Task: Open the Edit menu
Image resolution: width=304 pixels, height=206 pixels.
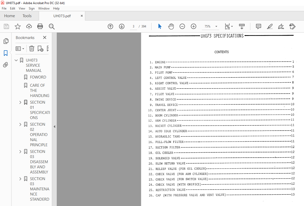Action: point(13,8)
